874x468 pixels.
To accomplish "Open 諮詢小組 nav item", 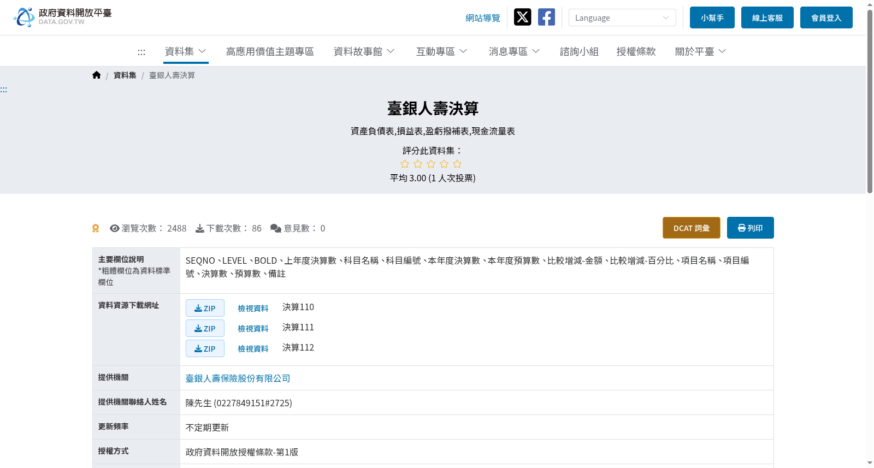I will (x=579, y=51).
